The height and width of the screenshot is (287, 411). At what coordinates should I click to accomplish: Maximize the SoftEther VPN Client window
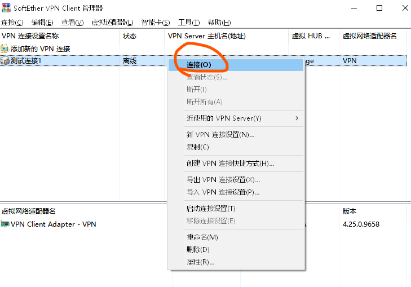point(379,8)
